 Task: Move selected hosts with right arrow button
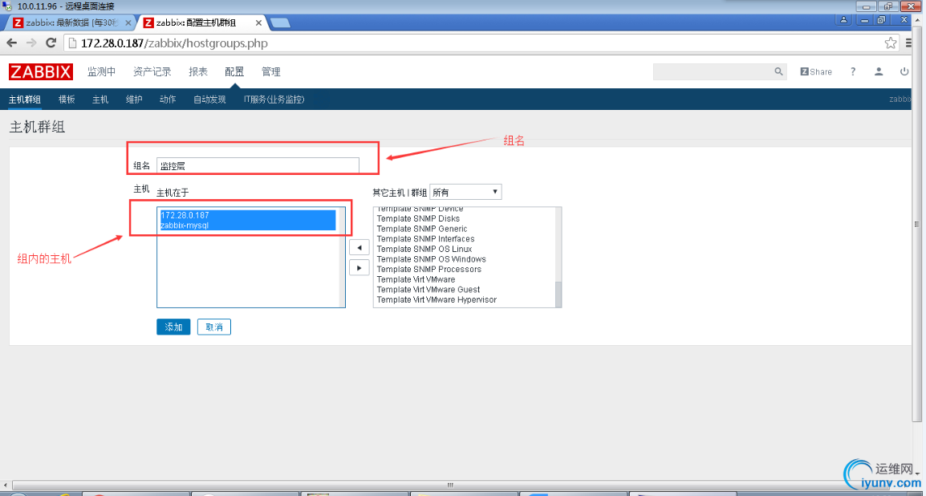click(x=359, y=267)
